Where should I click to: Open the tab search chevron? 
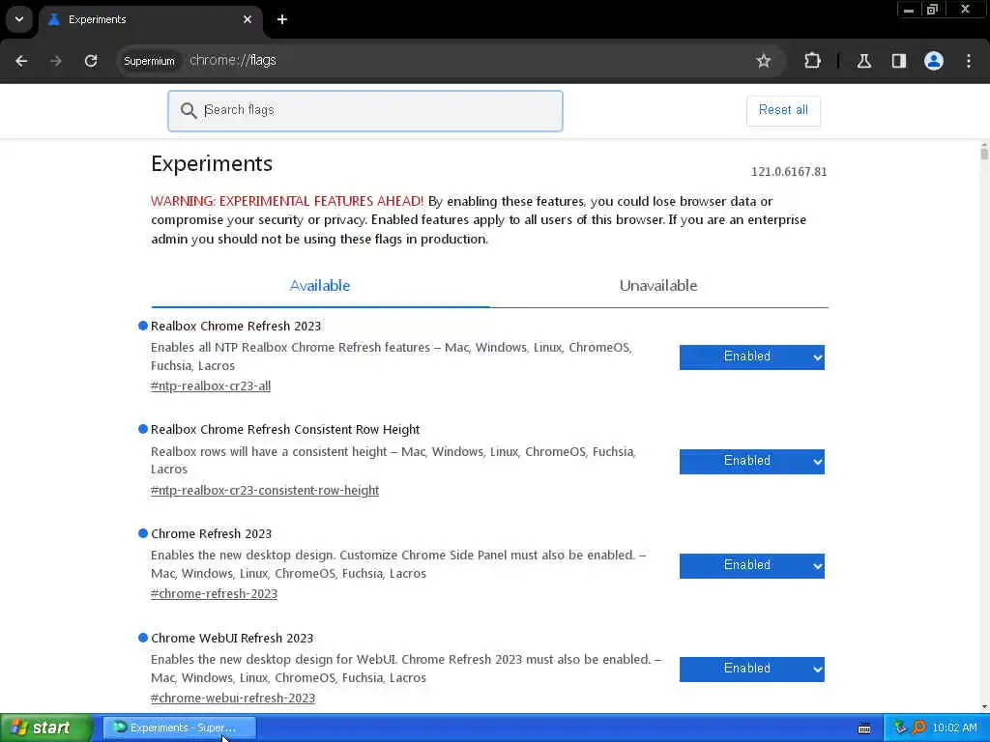tap(19, 19)
